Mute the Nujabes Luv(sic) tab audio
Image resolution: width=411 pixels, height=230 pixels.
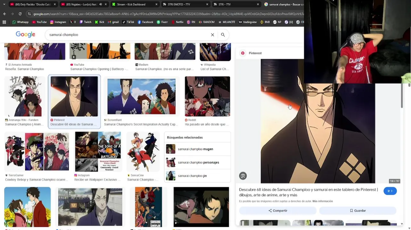coord(100,4)
